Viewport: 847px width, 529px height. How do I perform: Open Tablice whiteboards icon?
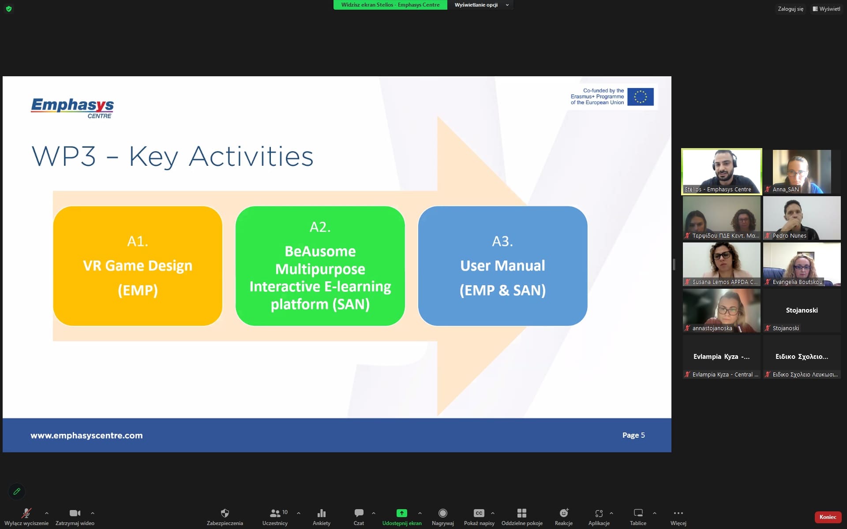[x=638, y=513]
